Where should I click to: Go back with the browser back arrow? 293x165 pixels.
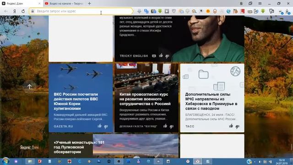coord(6,11)
